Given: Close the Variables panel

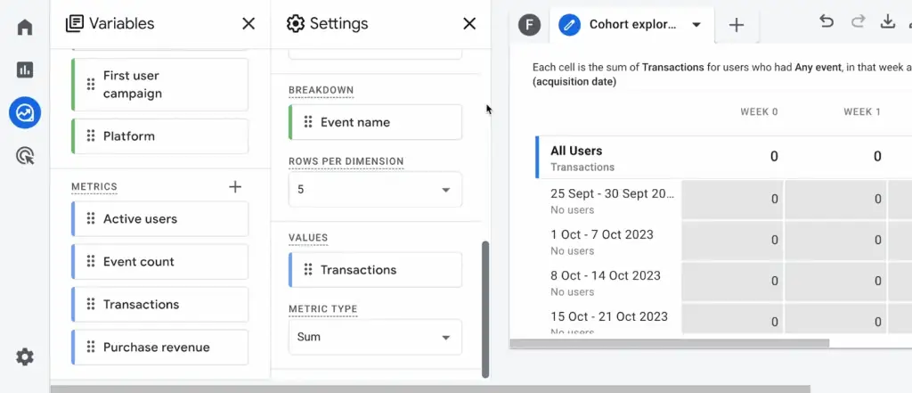Looking at the screenshot, I should [x=248, y=24].
